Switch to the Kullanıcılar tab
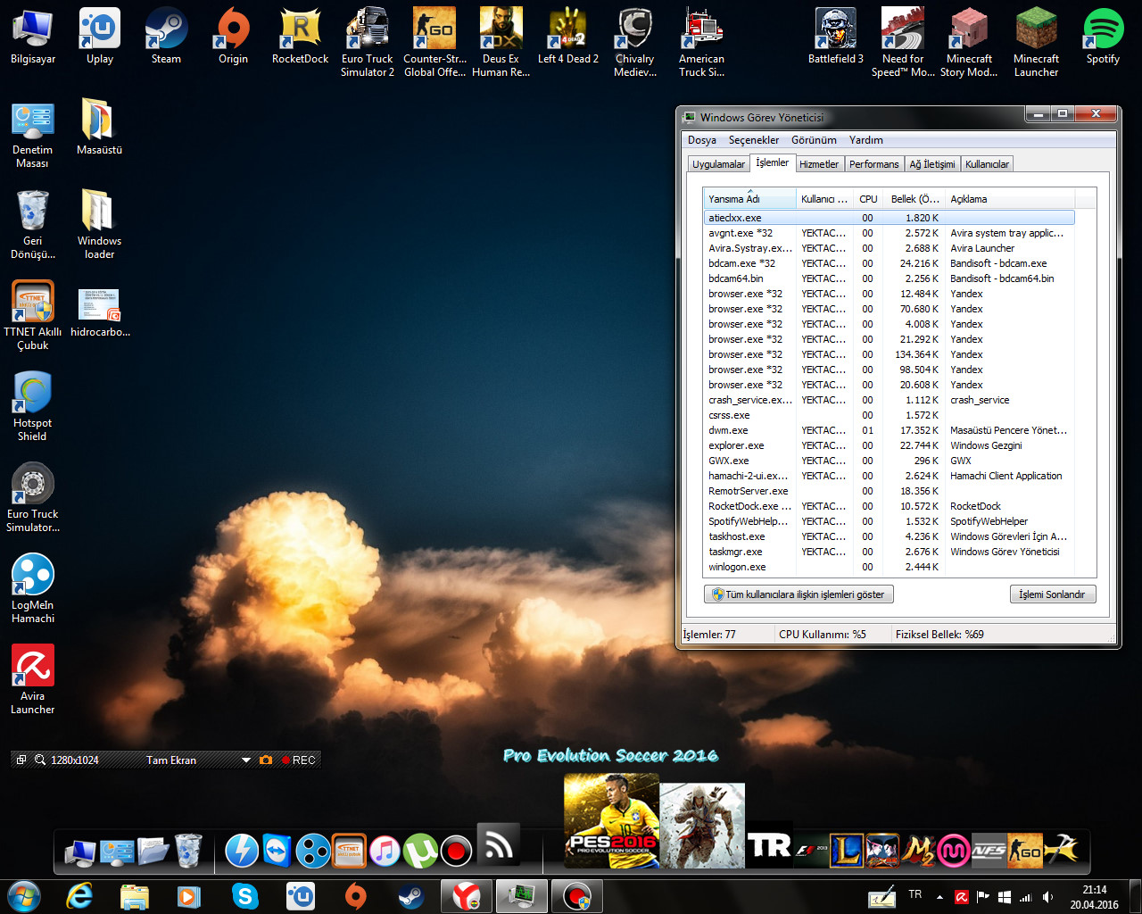The image size is (1142, 914). click(x=987, y=164)
